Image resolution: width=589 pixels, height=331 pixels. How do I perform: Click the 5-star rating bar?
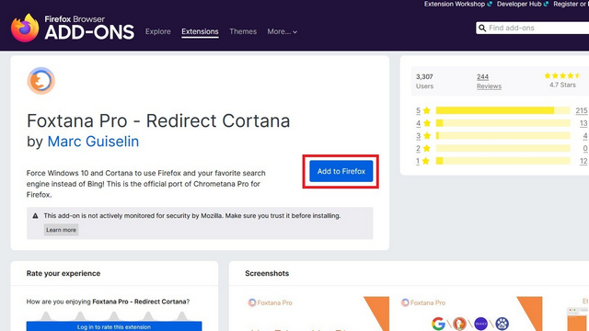click(x=503, y=110)
